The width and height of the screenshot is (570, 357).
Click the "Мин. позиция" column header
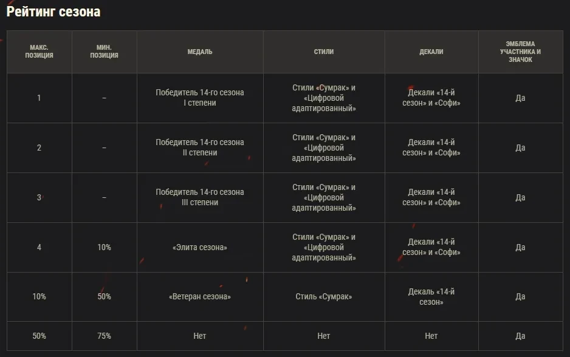(x=104, y=52)
